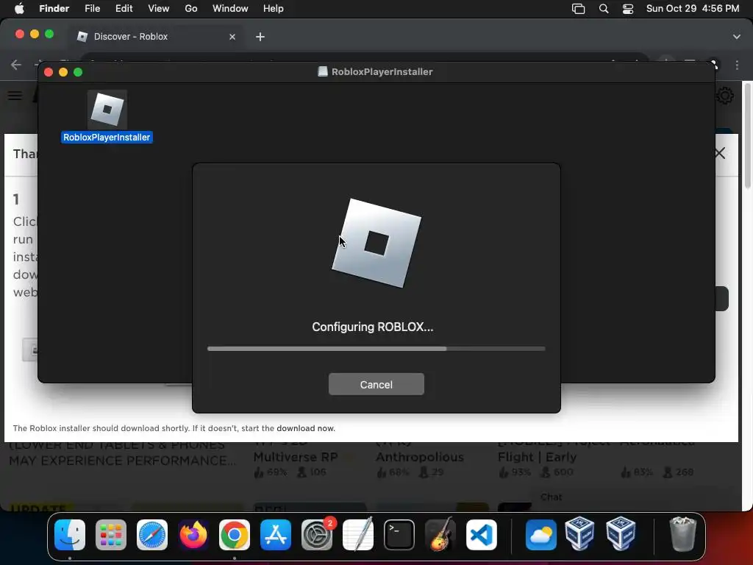
Task: Click the date and time in menu bar
Action: pos(693,9)
